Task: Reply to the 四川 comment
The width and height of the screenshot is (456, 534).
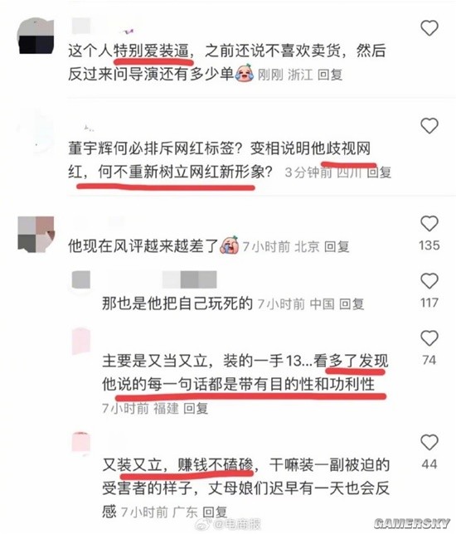Action: pyautogui.click(x=379, y=172)
